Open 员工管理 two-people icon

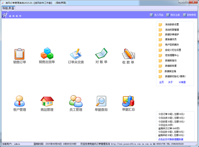point(76,101)
